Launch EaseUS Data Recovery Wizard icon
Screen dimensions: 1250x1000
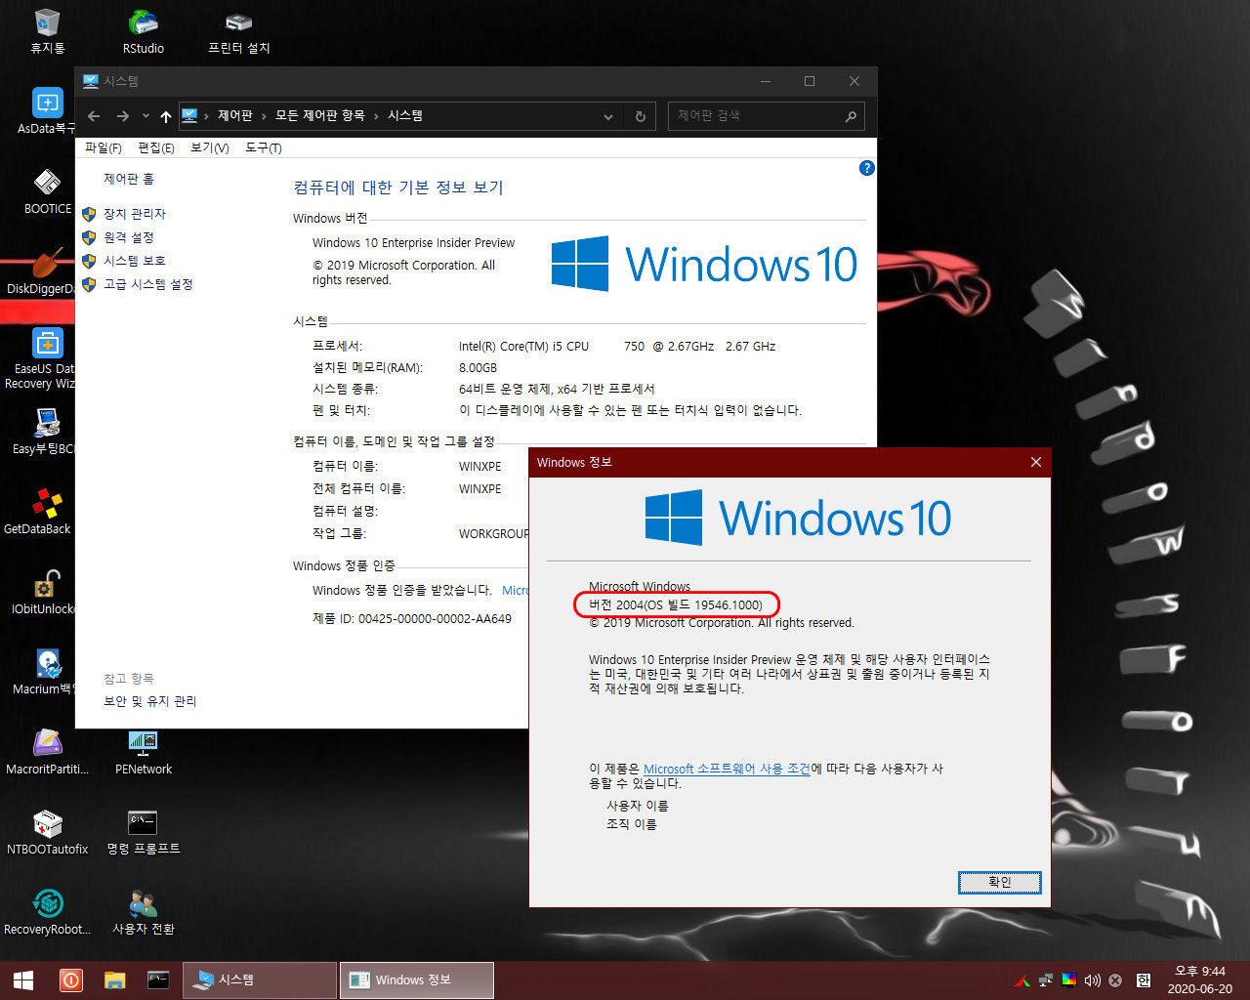41,358
